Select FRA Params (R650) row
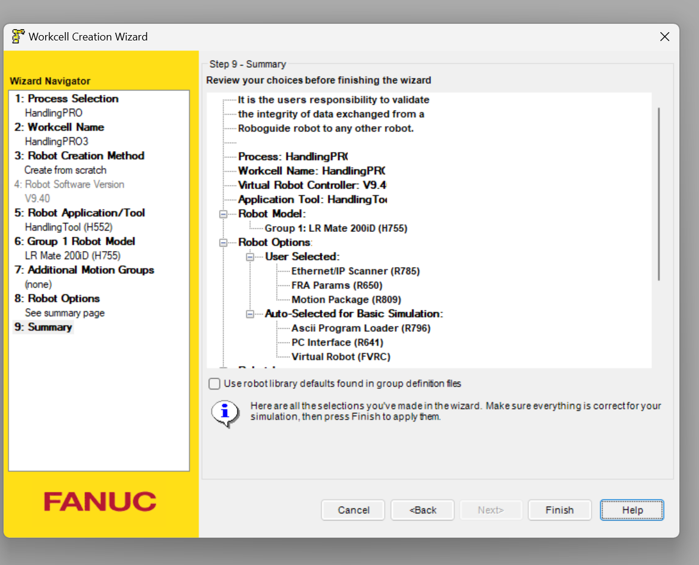 [337, 285]
